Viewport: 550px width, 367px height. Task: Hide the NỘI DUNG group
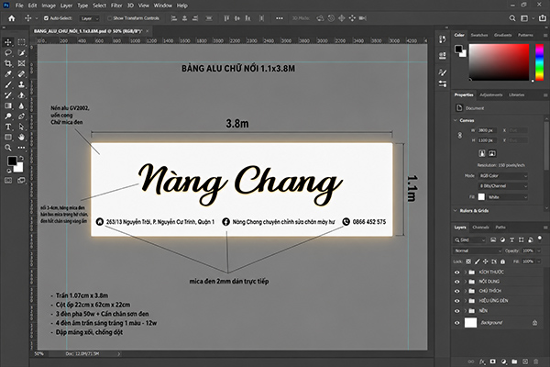point(456,282)
